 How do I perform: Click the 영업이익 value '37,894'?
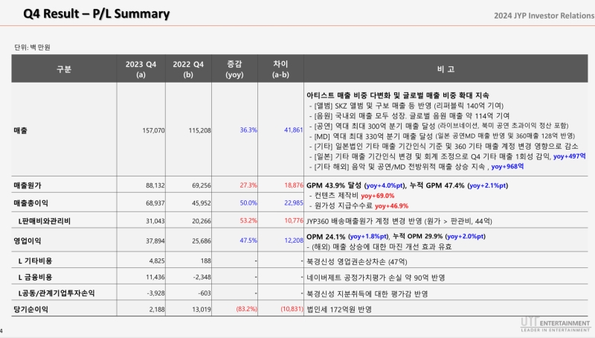[155, 240]
